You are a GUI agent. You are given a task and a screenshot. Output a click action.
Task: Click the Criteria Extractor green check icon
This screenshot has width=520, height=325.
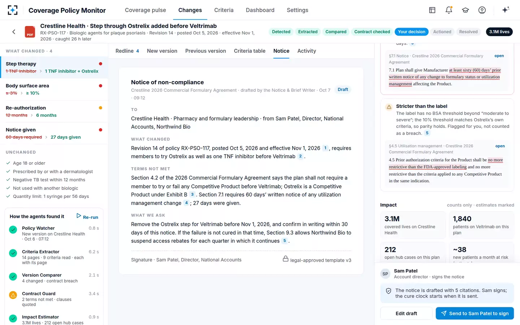[x=13, y=253]
